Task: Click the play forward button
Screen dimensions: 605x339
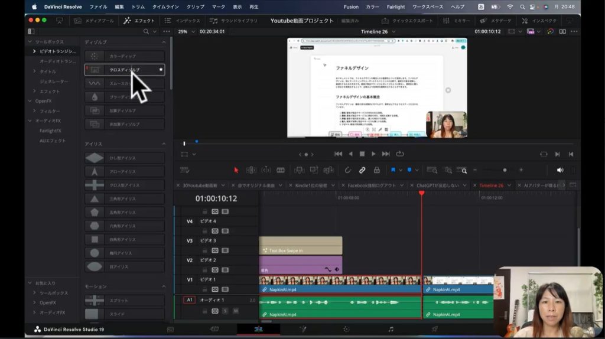Action: coord(373,154)
